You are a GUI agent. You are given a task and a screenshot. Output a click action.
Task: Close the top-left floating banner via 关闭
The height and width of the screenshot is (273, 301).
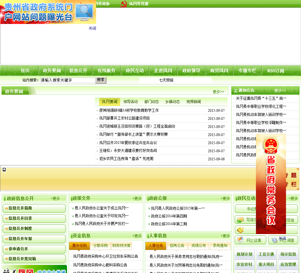pos(92,28)
